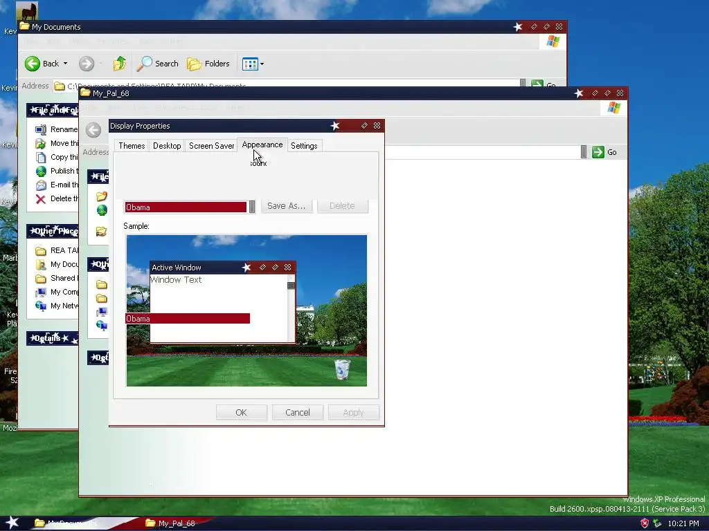Click Go button in My_Pal_68 address bar

point(604,152)
